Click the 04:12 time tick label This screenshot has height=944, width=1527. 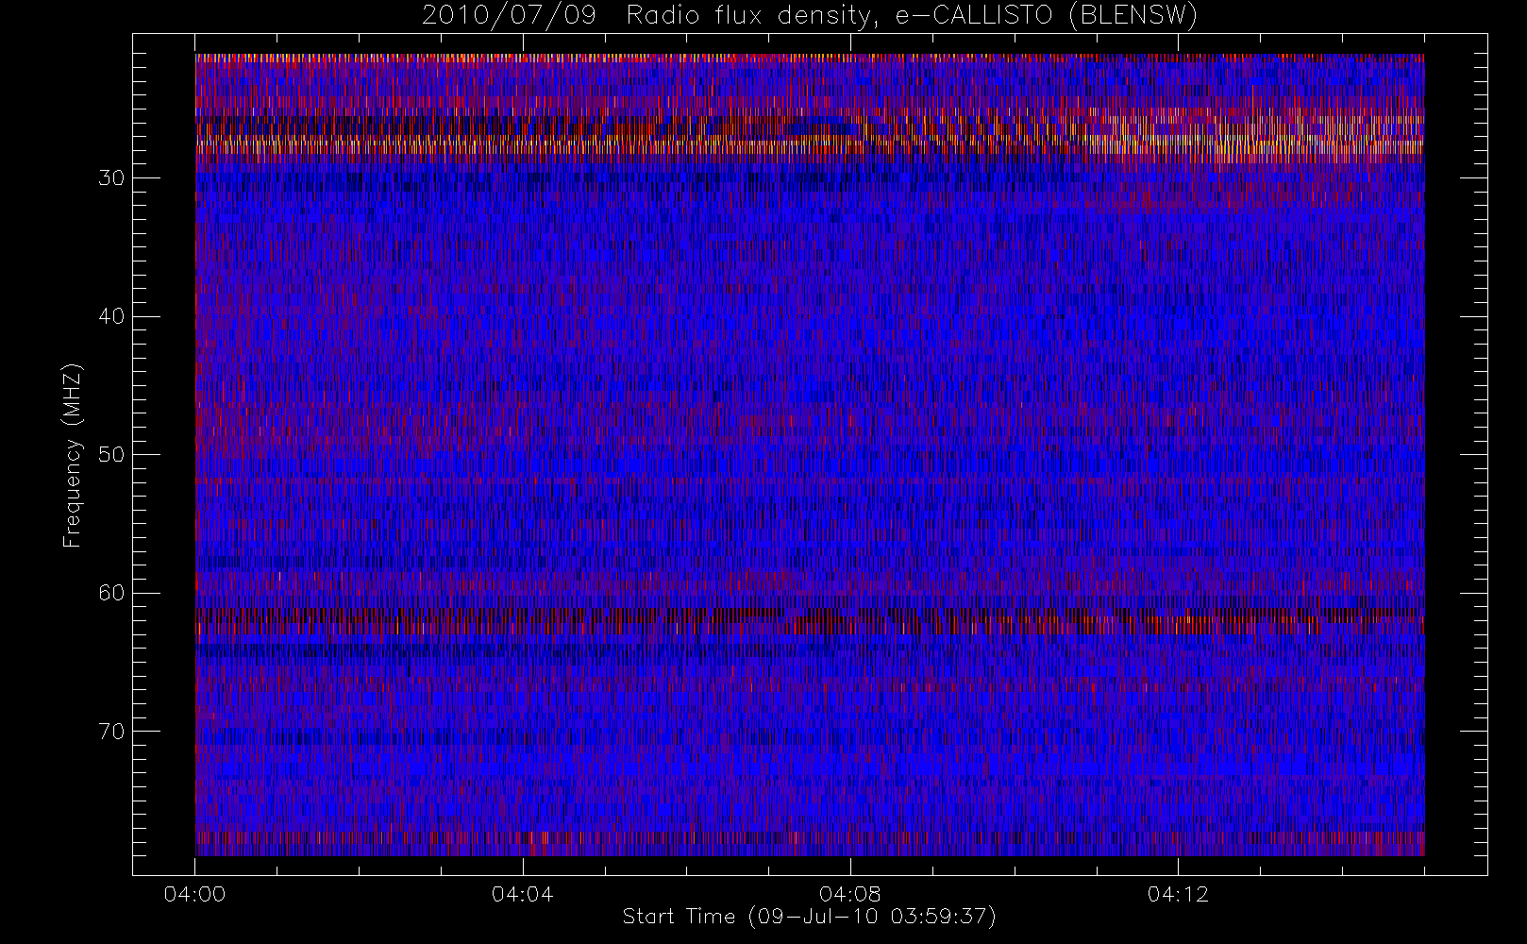pyautogui.click(x=1178, y=894)
